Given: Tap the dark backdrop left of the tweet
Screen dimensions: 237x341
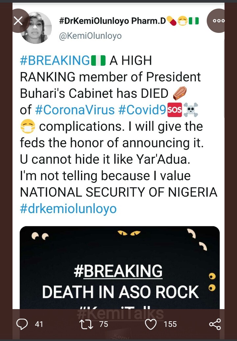Looking at the screenshot, I should [6, 164].
